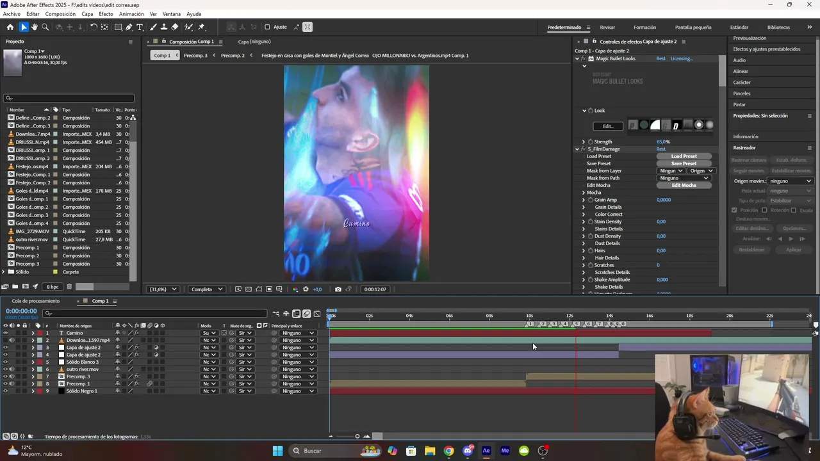Image resolution: width=820 pixels, height=461 pixels.
Task: Go to the Home screen icon
Action: pyautogui.click(x=10, y=27)
